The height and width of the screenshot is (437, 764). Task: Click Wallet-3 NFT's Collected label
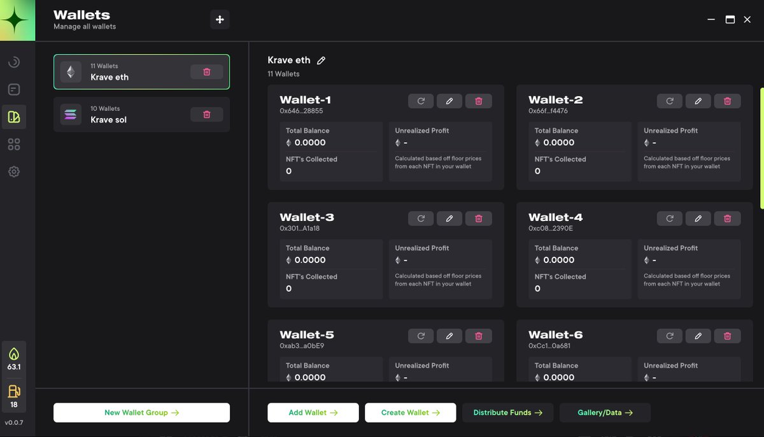[x=311, y=276]
